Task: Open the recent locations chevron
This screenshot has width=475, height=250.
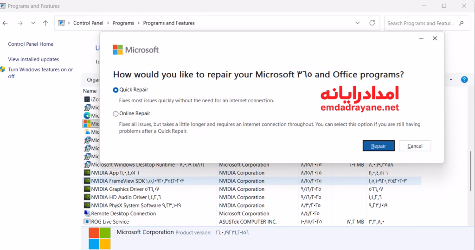Action: tap(33, 23)
